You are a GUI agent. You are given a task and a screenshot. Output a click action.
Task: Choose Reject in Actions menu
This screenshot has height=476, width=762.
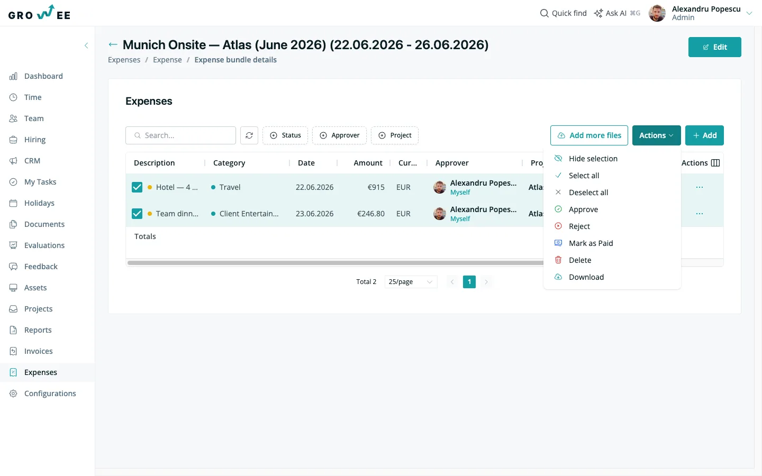coord(612,226)
